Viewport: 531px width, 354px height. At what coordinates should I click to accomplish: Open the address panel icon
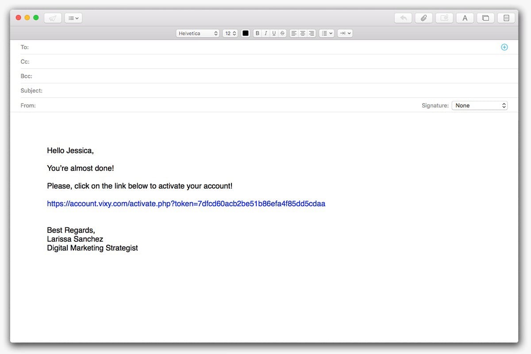(x=506, y=18)
